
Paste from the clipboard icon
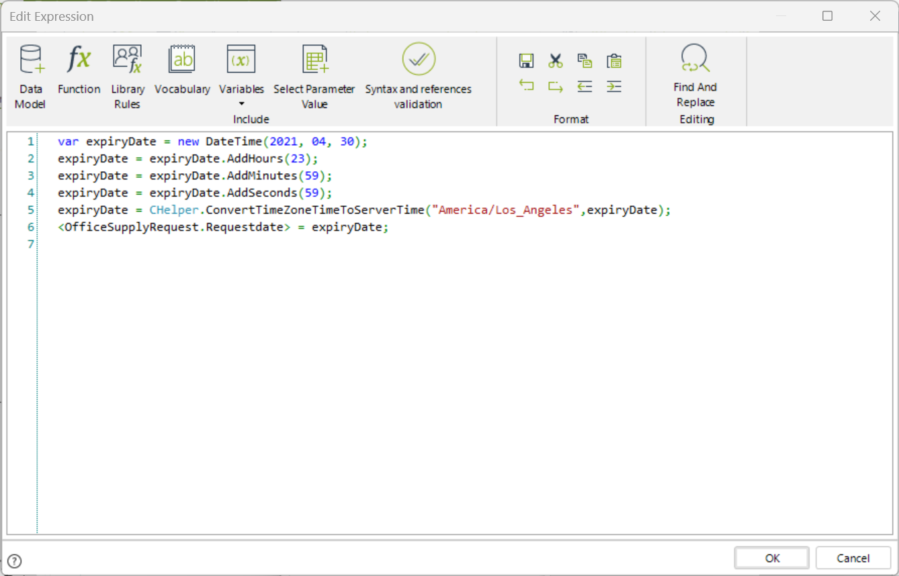613,61
